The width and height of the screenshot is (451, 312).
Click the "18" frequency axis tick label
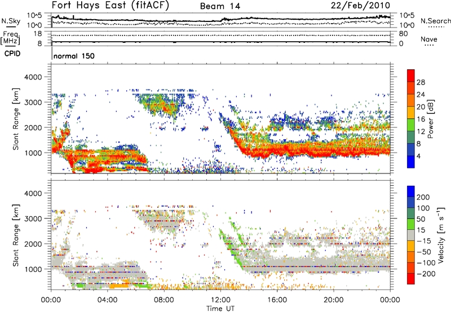click(38, 34)
